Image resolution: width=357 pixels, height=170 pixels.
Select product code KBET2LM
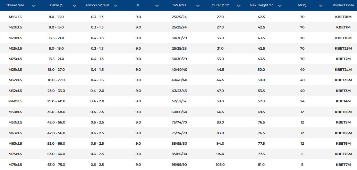pyautogui.click(x=343, y=70)
